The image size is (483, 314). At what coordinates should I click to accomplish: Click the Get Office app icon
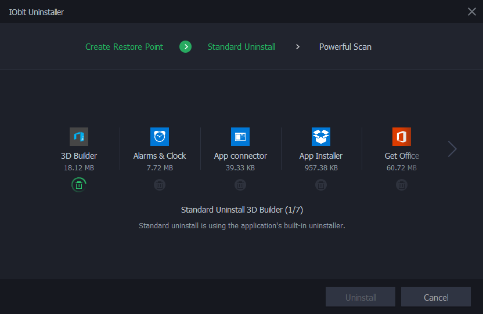click(x=402, y=137)
